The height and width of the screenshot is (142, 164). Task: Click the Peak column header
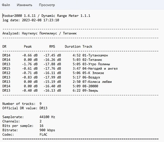click(x=28, y=46)
